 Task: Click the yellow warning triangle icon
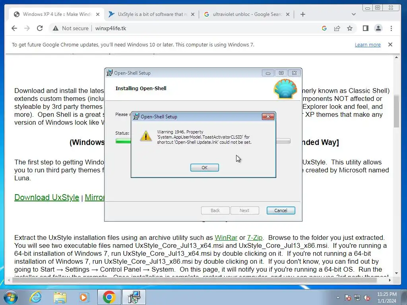(146, 136)
